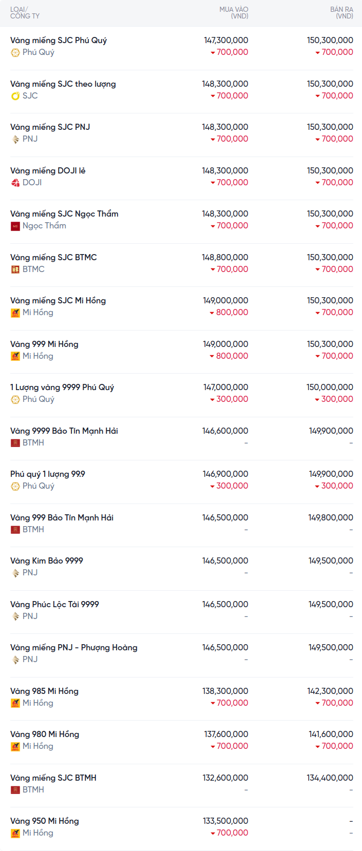Open 1 Lượng vàng 9999 Phú Quý
This screenshot has width=362, height=851.
coord(62,388)
